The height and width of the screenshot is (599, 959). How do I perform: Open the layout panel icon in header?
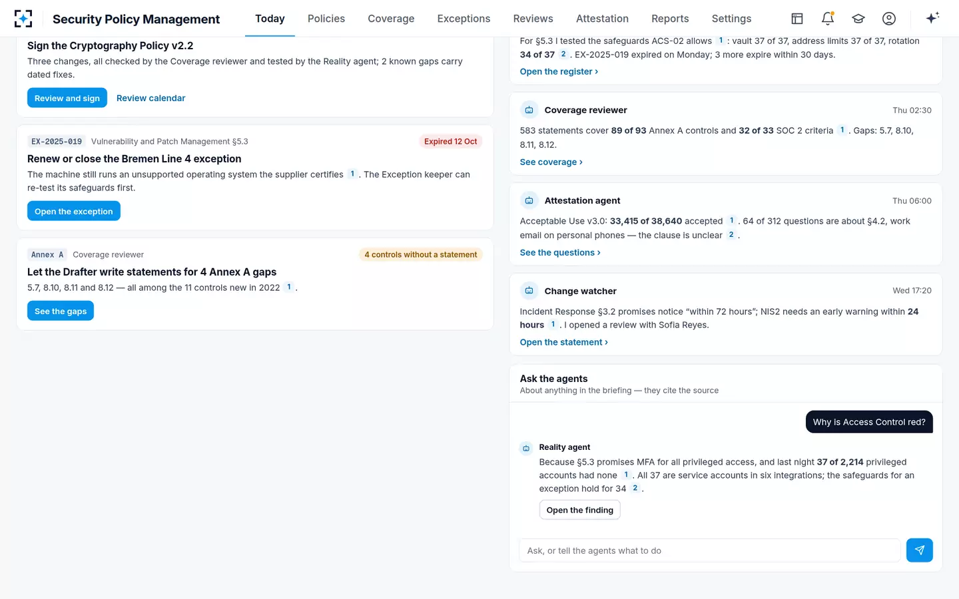click(x=797, y=19)
